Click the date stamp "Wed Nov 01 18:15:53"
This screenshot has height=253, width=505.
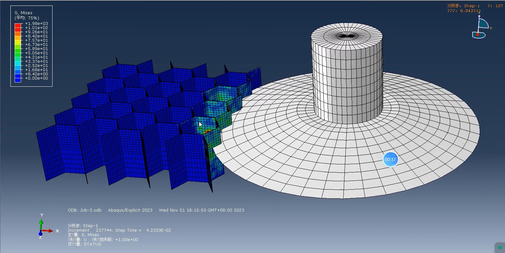pyautogui.click(x=183, y=210)
